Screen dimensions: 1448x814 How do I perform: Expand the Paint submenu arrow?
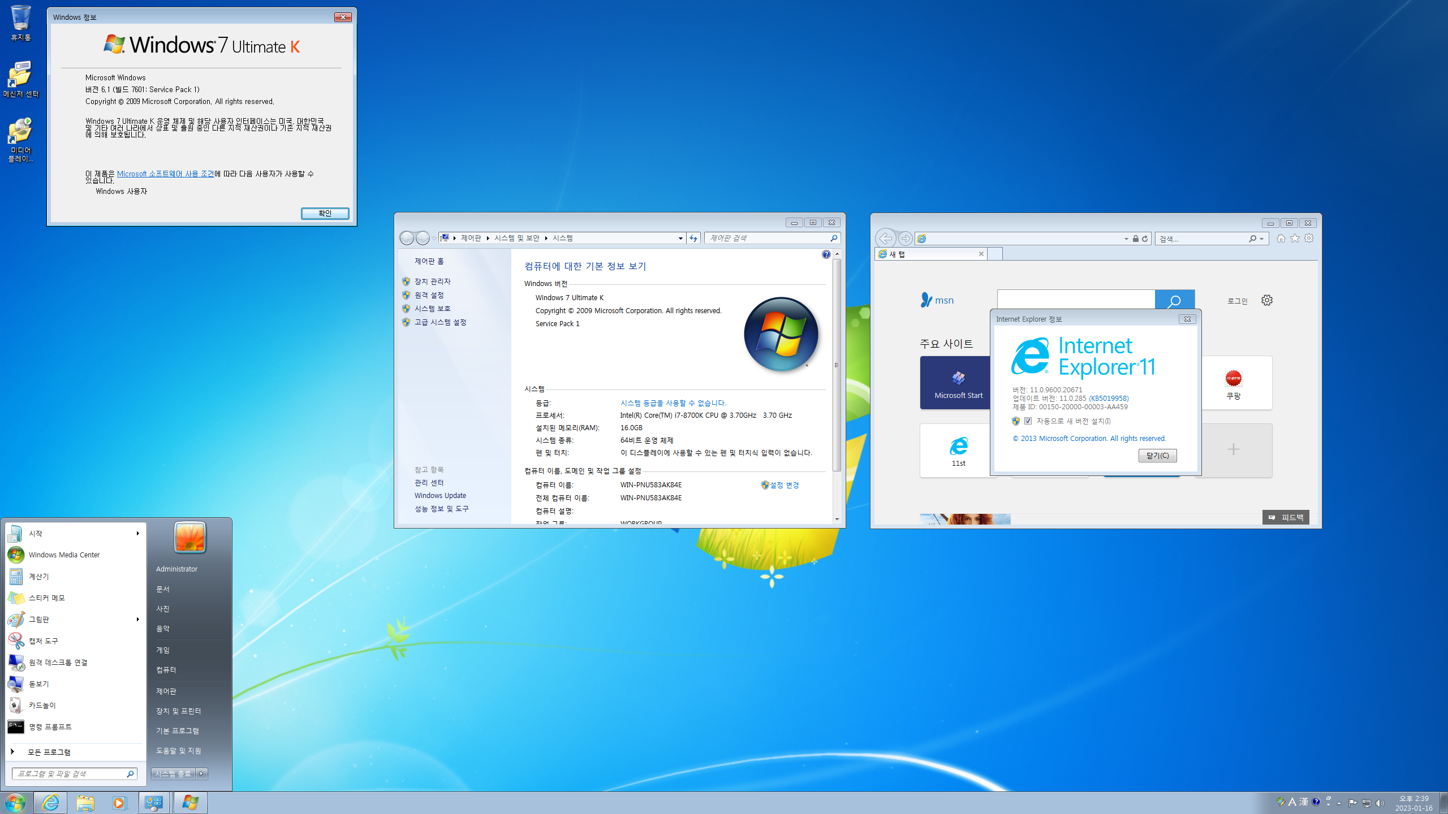pyautogui.click(x=137, y=620)
